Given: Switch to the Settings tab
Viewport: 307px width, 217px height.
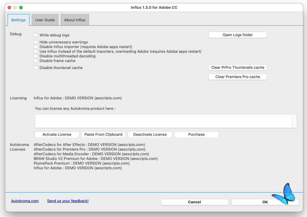Looking at the screenshot, I should [x=18, y=20].
